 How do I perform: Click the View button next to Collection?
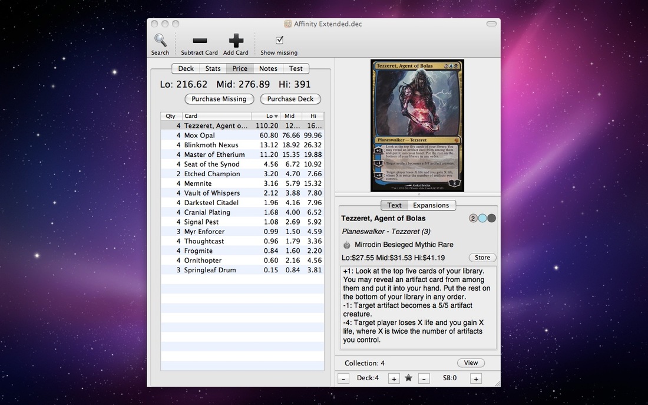click(471, 363)
